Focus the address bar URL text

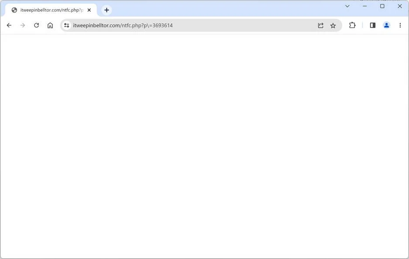tap(123, 26)
